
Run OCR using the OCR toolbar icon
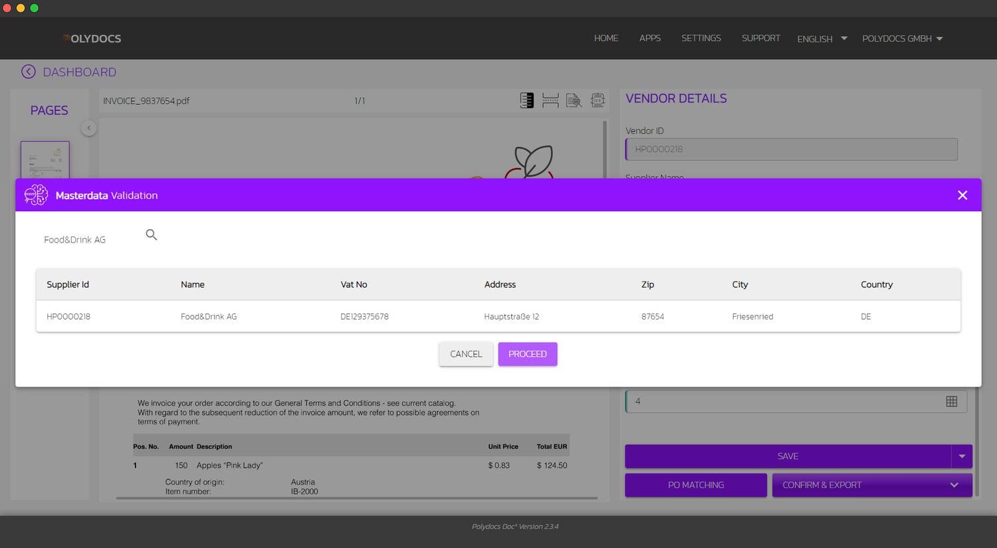pyautogui.click(x=598, y=100)
